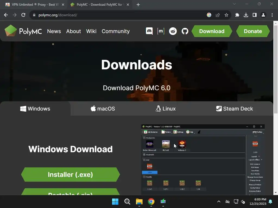The image size is (278, 208).
Task: Open File Explorer from taskbar
Action: point(139,201)
